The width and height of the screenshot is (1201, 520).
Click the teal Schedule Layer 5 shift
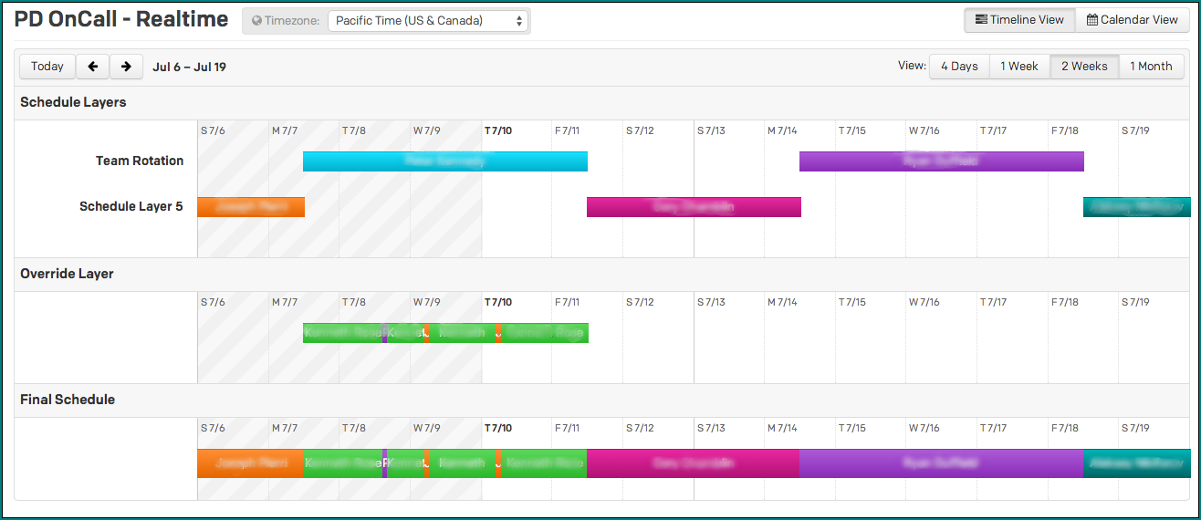coord(1136,207)
